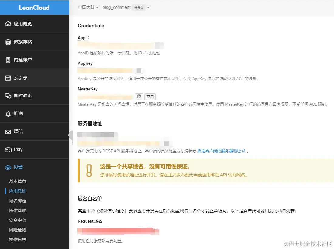Click the 重置 MasterKey button

(150, 97)
